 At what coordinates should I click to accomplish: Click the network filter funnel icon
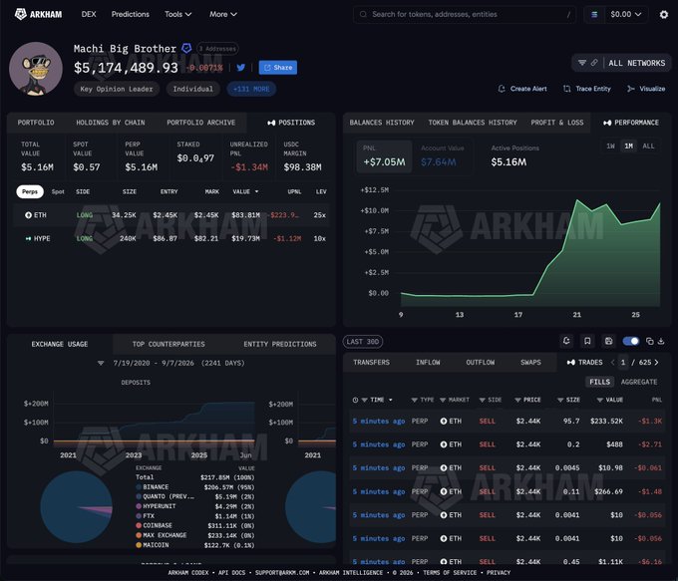[582, 63]
